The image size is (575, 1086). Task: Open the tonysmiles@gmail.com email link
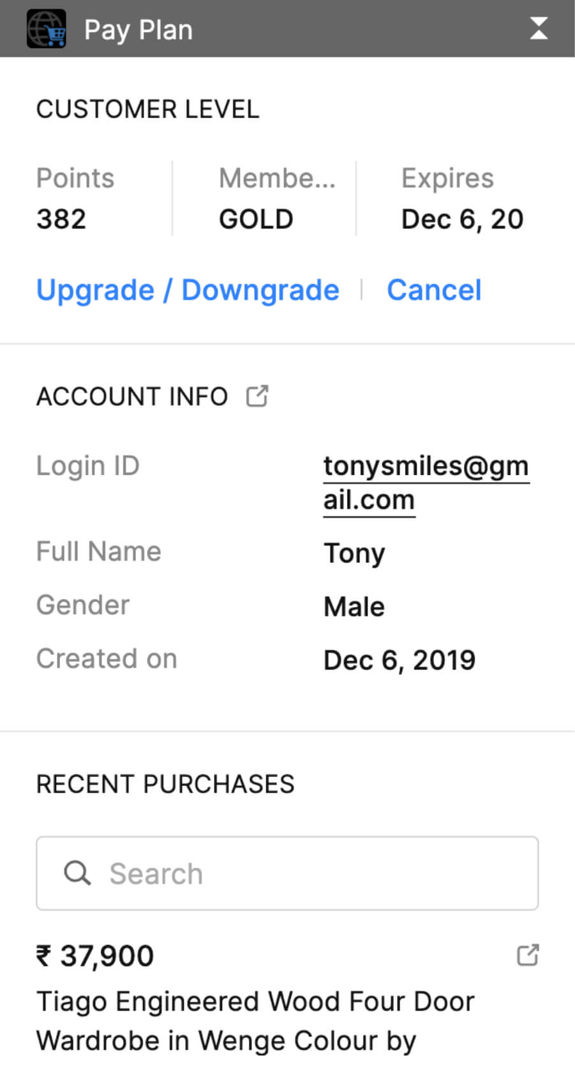coord(426,483)
